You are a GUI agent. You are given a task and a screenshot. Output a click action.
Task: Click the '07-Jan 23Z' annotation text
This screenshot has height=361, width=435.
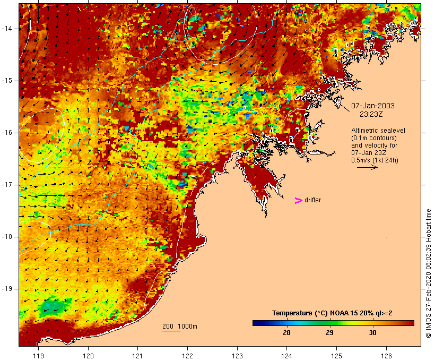click(x=369, y=153)
